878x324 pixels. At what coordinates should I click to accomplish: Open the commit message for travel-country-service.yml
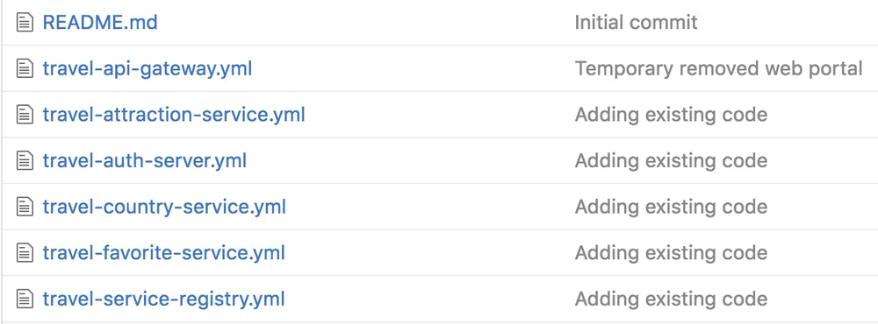[x=671, y=208]
